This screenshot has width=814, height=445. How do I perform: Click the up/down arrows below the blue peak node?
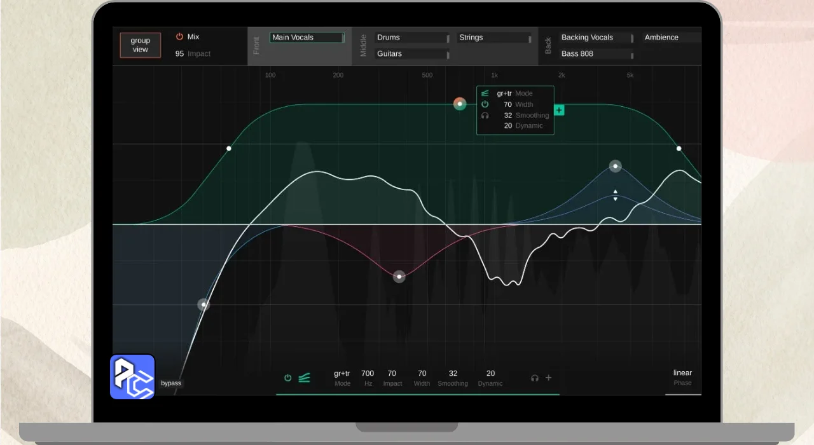(615, 195)
